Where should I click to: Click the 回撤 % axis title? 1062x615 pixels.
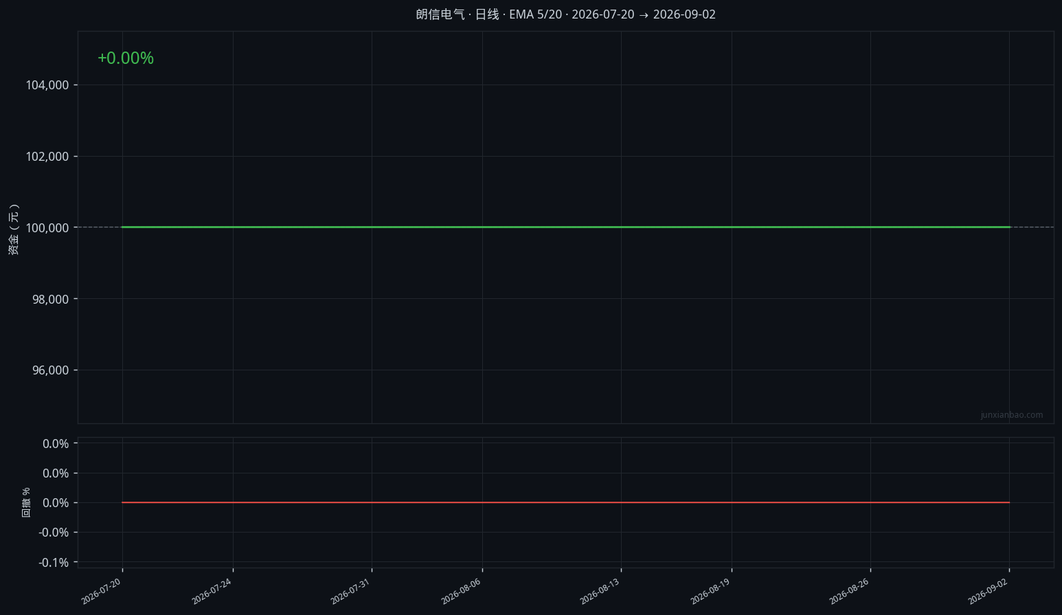[x=26, y=502]
